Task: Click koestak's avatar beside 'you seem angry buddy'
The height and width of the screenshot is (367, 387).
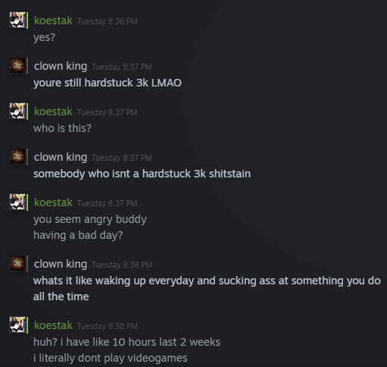Action: pyautogui.click(x=17, y=202)
